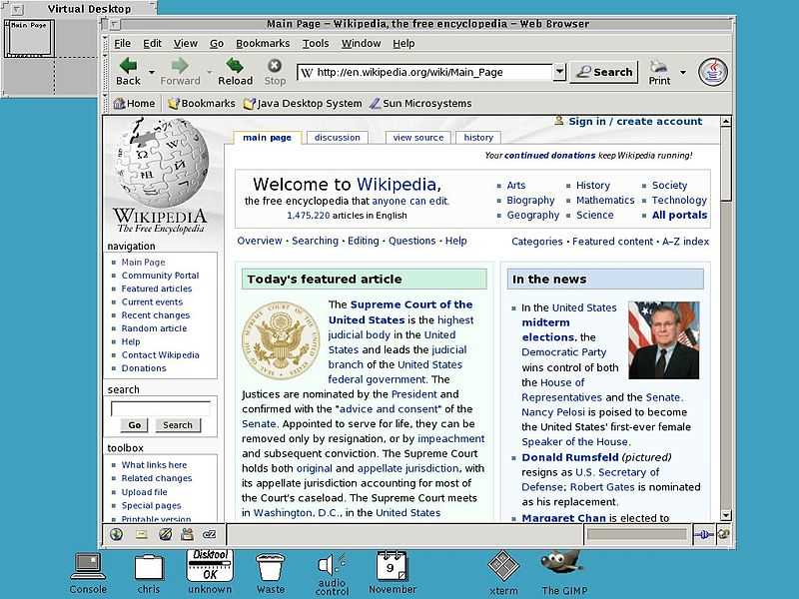
Task: Open the Back button history dropdown arrow
Action: (x=152, y=72)
